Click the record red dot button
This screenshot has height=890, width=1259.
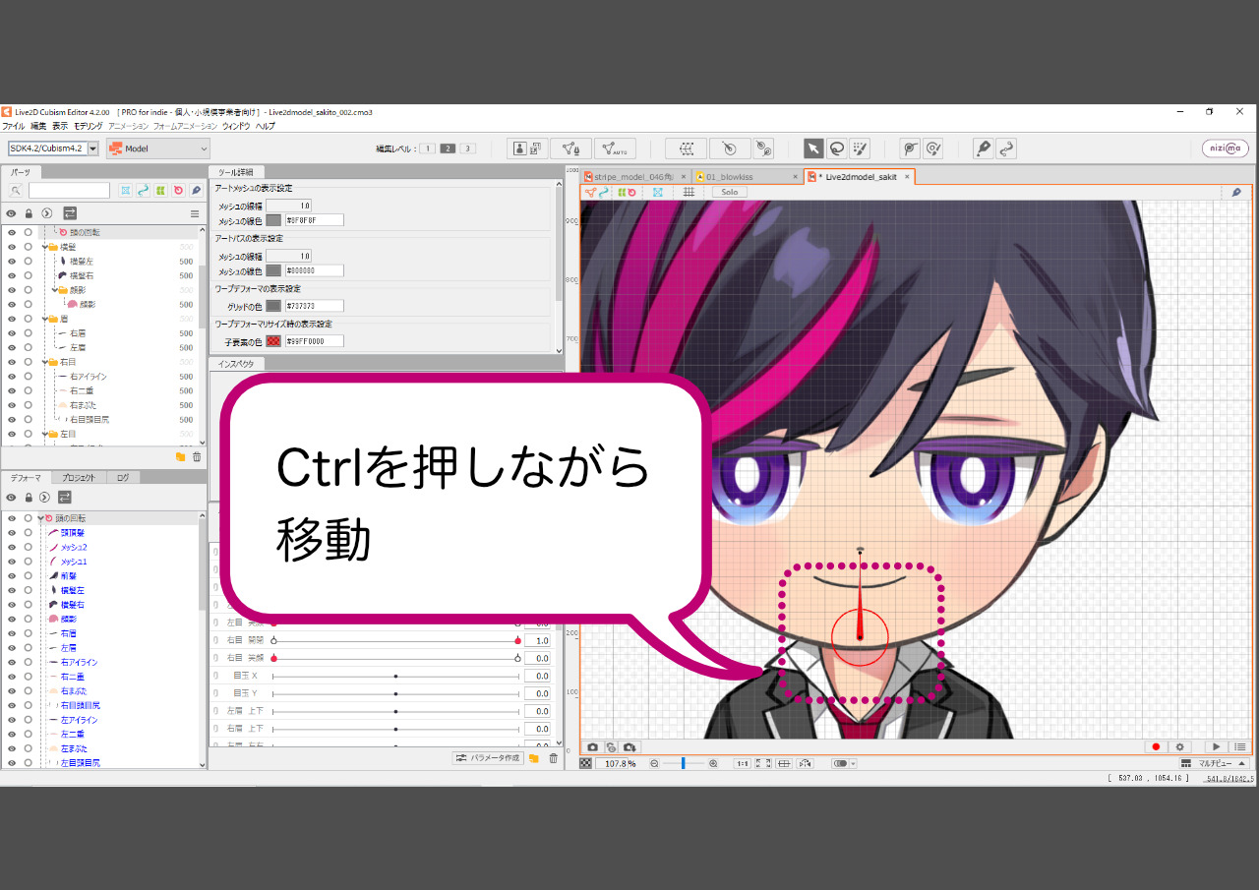point(1157,747)
